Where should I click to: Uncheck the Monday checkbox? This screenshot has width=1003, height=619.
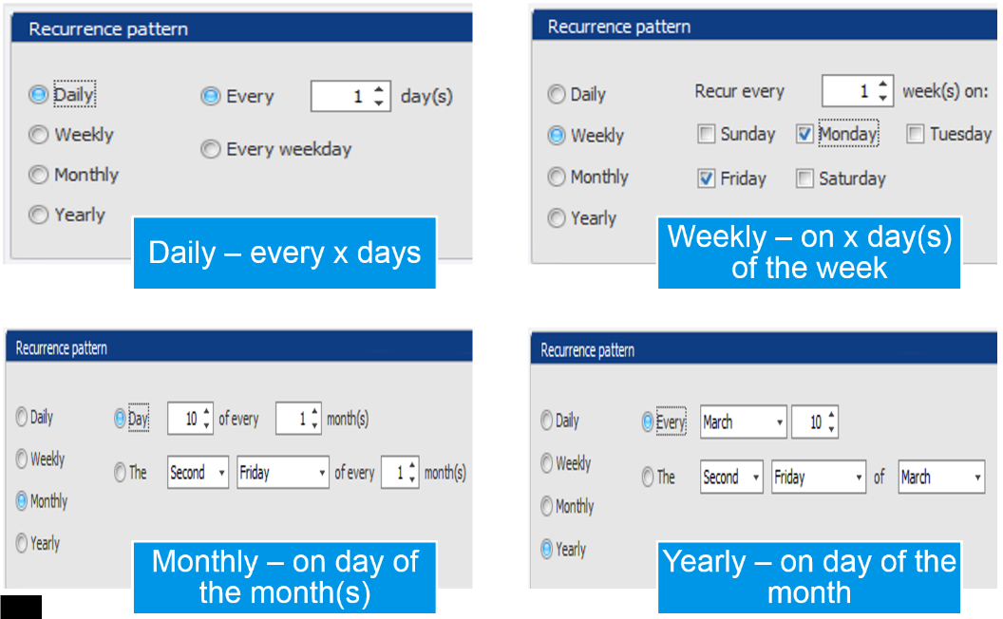tap(804, 134)
